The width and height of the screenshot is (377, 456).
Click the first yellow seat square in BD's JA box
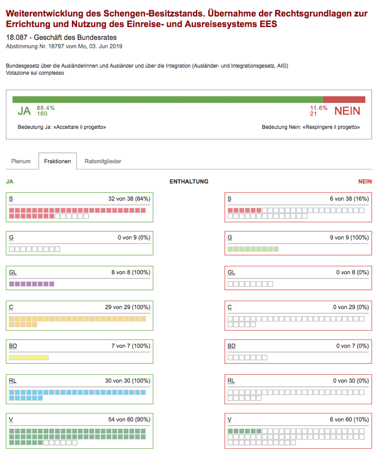(x=12, y=358)
